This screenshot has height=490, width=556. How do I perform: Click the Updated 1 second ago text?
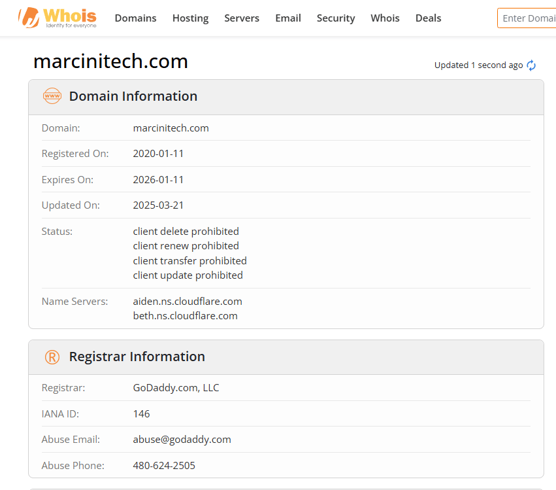pyautogui.click(x=479, y=65)
